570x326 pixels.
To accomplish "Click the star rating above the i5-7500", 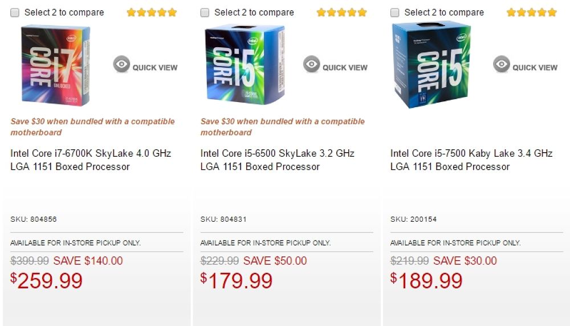I will (x=531, y=12).
